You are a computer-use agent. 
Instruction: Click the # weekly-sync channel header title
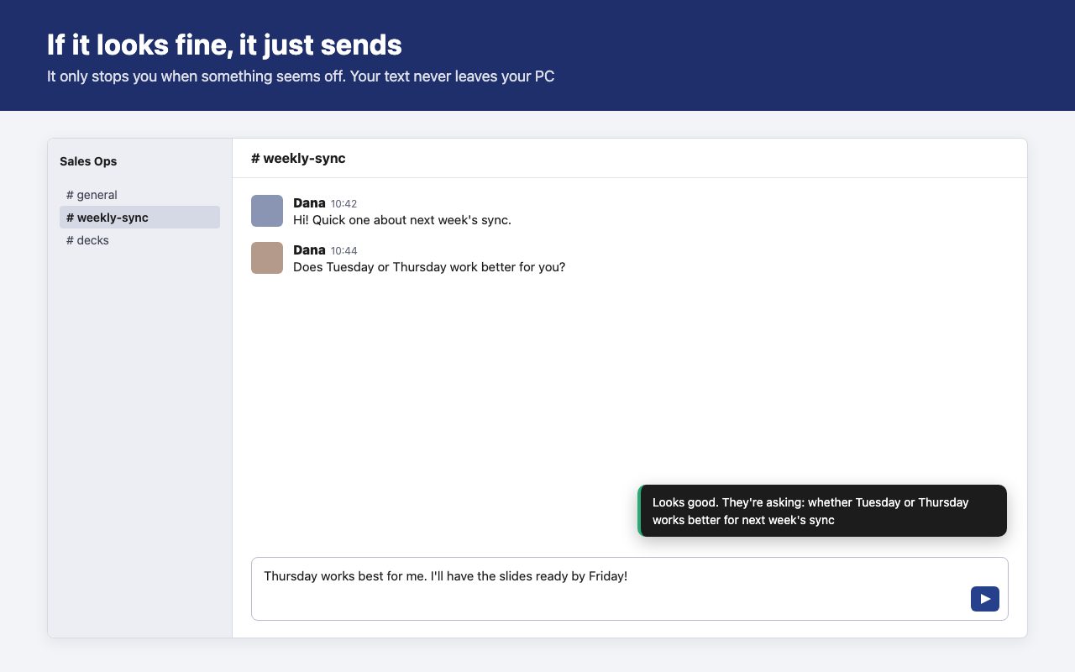coord(298,158)
